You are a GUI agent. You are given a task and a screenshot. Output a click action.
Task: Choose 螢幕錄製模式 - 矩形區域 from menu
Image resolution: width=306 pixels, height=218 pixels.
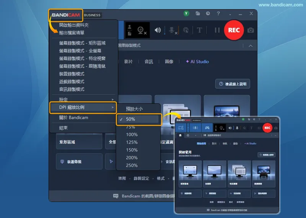[x=82, y=43]
